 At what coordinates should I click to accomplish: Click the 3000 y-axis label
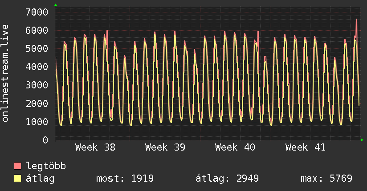pyautogui.click(x=37, y=85)
